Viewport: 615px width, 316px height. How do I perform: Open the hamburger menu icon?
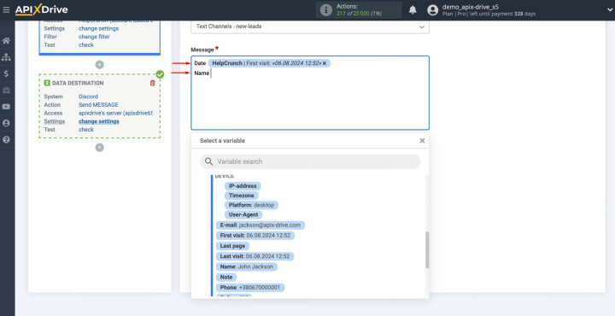pyautogui.click(x=6, y=9)
